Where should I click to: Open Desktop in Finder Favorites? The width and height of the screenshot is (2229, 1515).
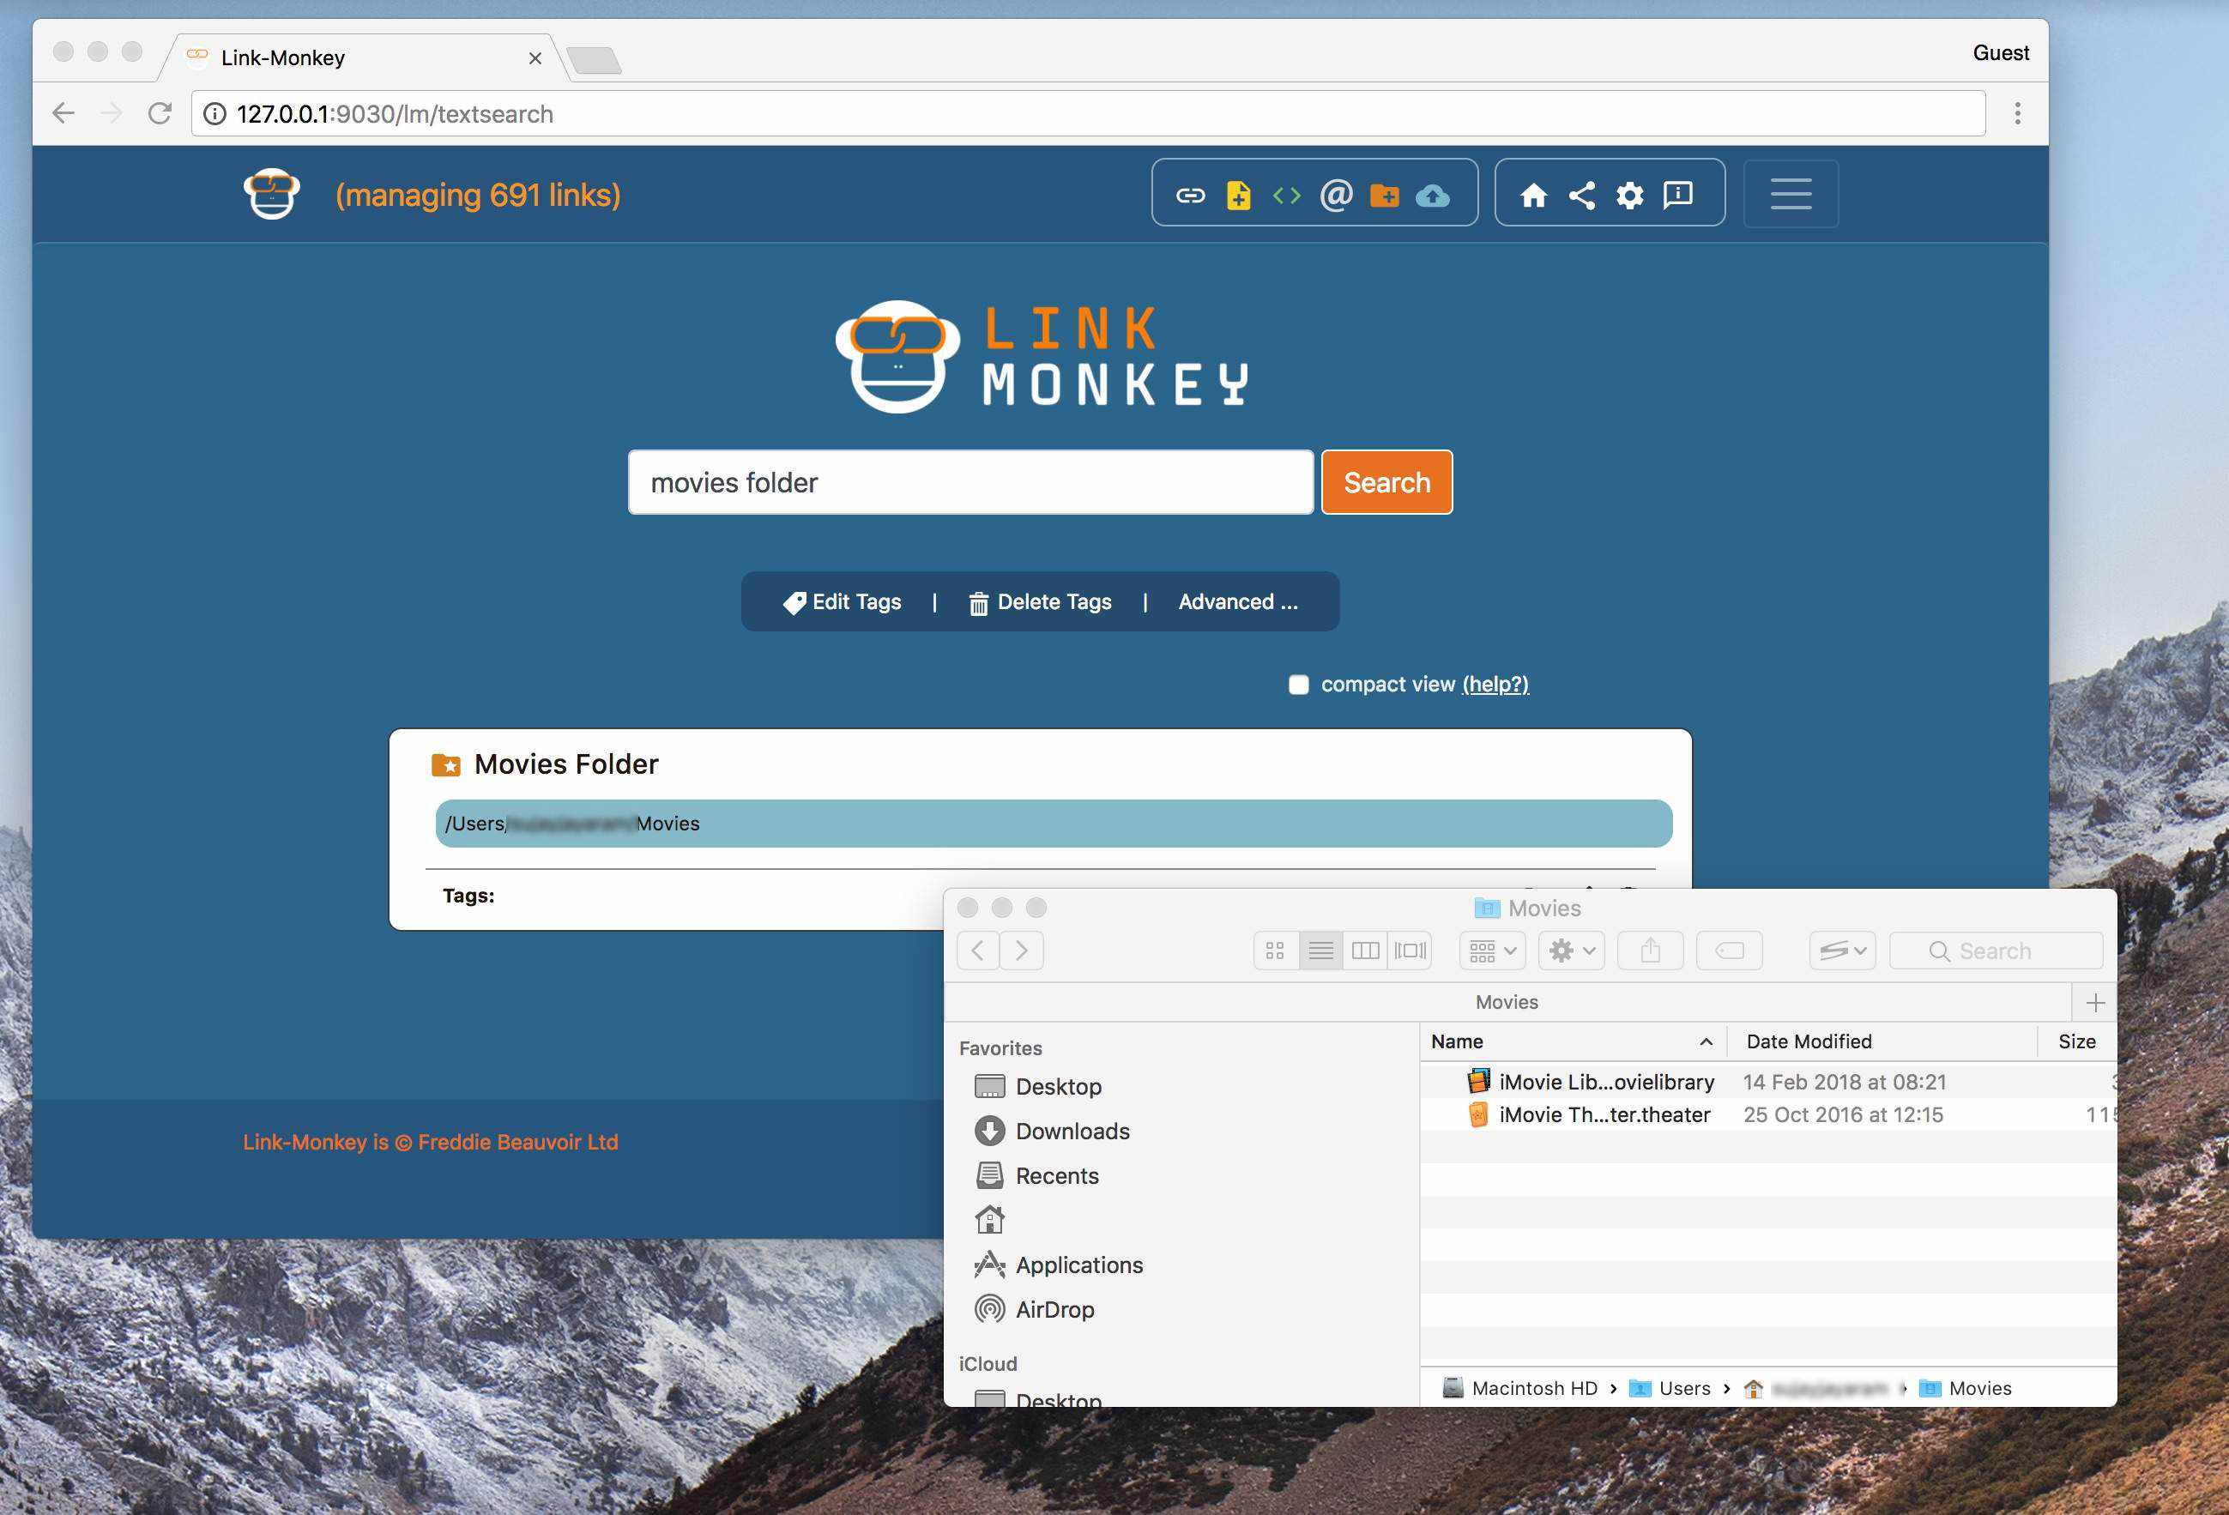pos(1058,1086)
